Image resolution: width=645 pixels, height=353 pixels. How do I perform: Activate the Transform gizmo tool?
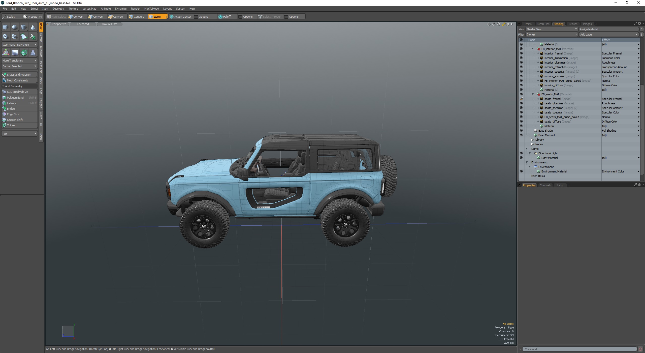point(6,53)
